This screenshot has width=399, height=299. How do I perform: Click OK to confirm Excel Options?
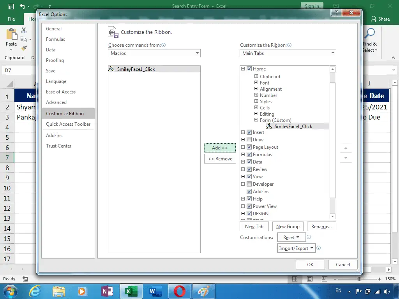(x=310, y=264)
